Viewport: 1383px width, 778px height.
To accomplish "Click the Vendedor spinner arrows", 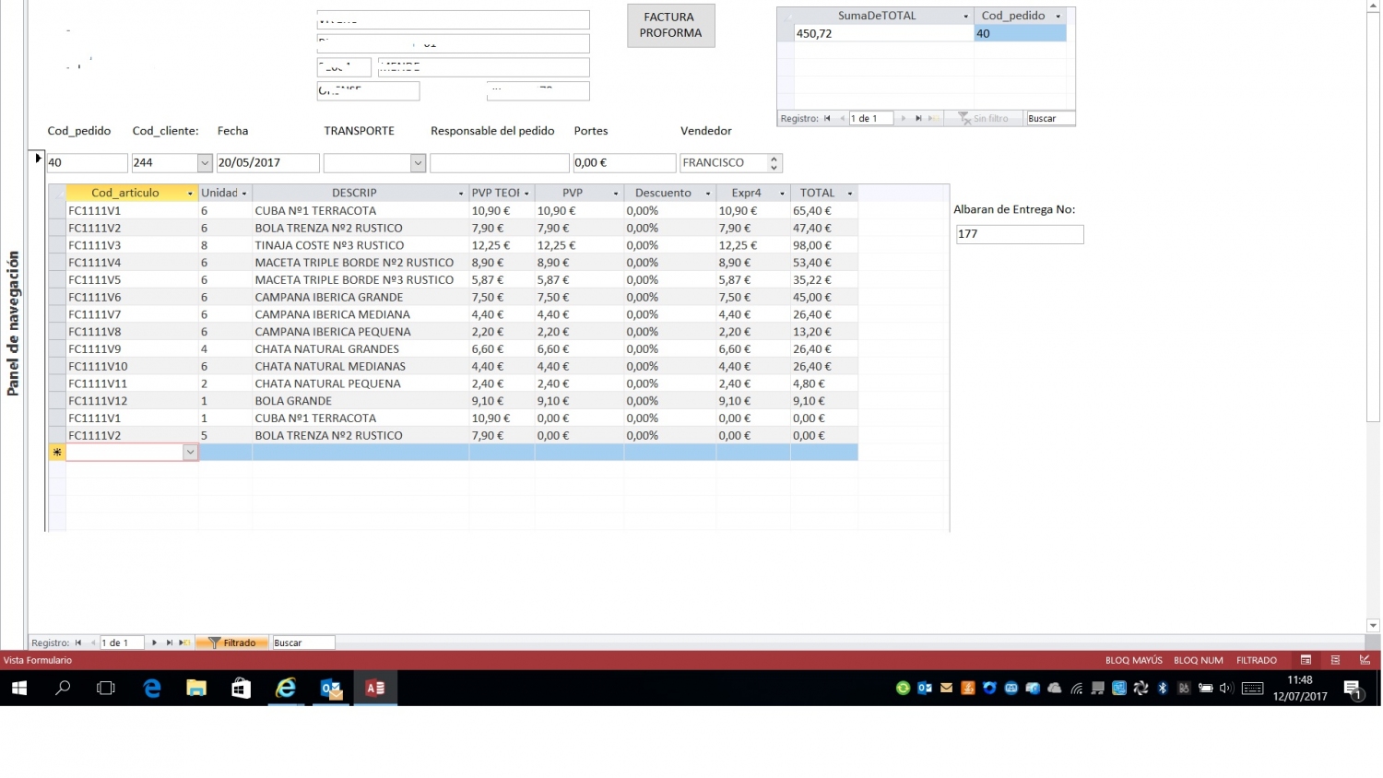I will point(774,163).
